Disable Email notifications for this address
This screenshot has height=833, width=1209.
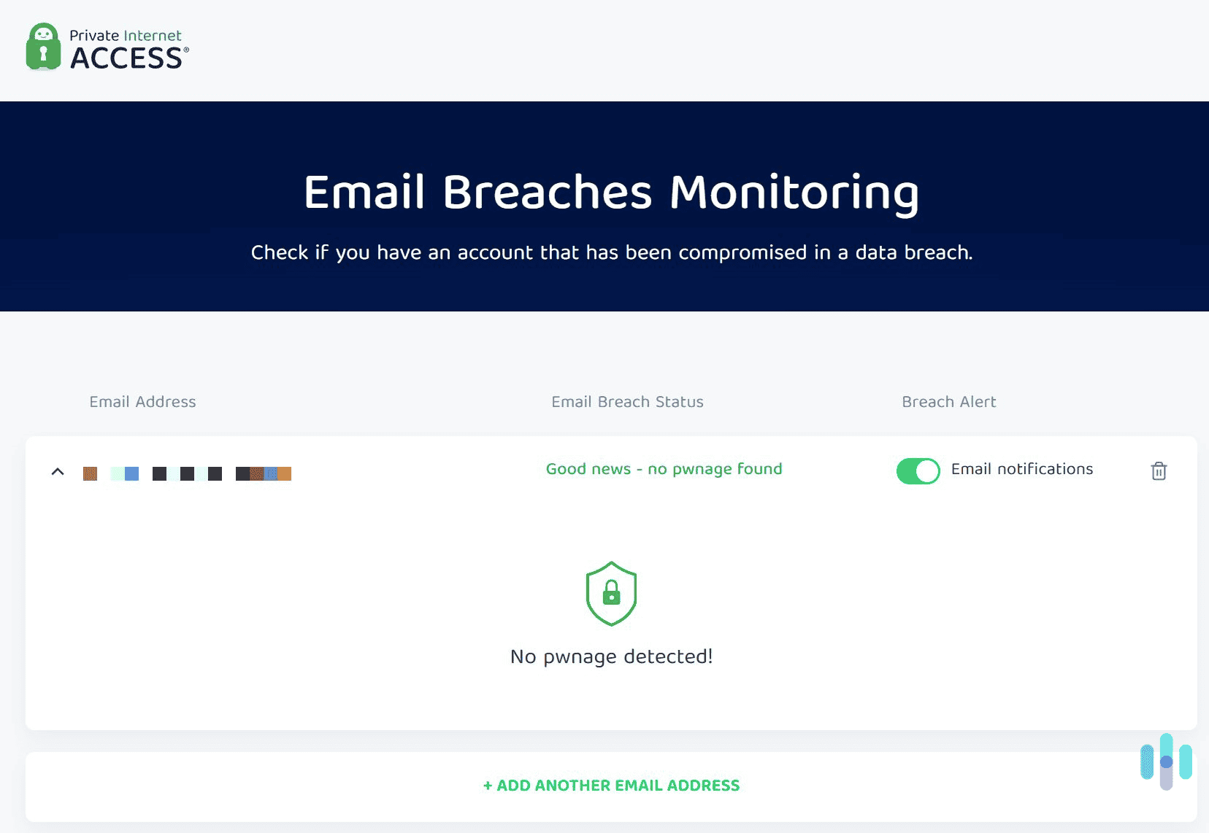click(x=918, y=471)
